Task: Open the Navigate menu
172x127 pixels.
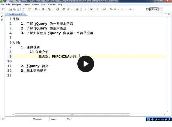Action: [16, 5]
